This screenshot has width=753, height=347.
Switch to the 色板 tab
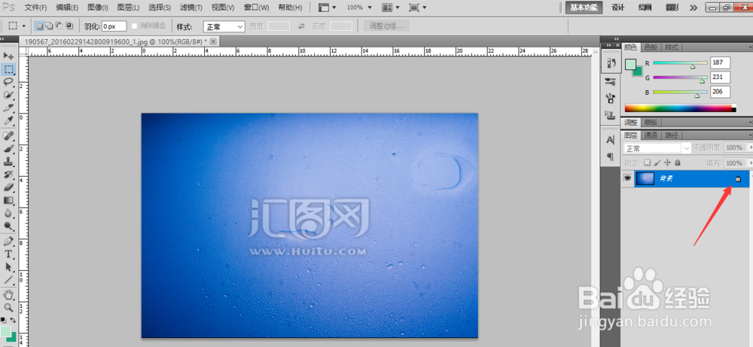(x=651, y=47)
